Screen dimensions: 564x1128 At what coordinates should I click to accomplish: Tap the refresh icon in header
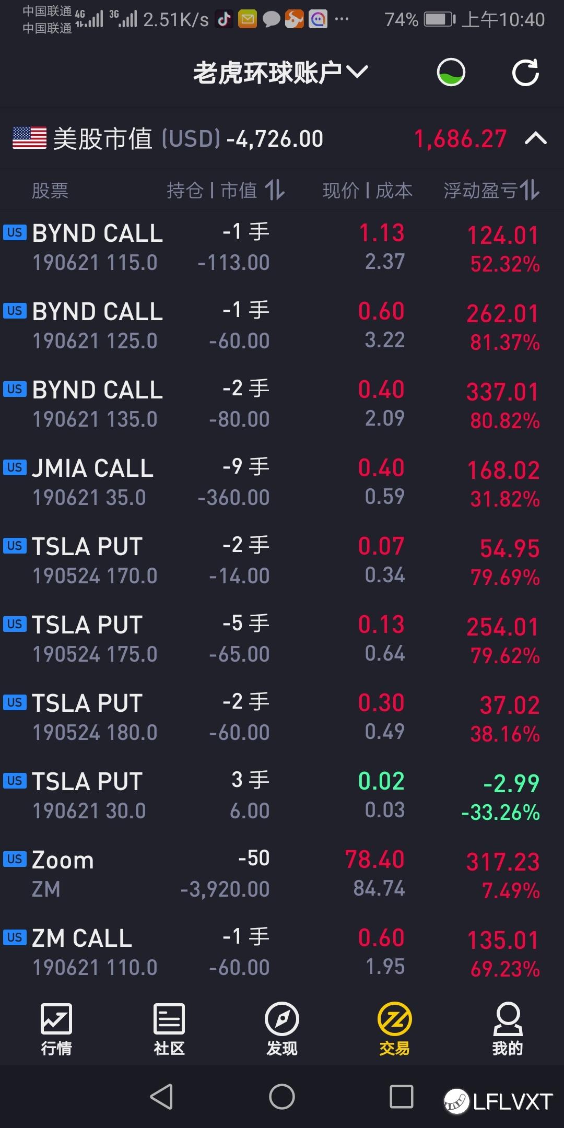[525, 73]
